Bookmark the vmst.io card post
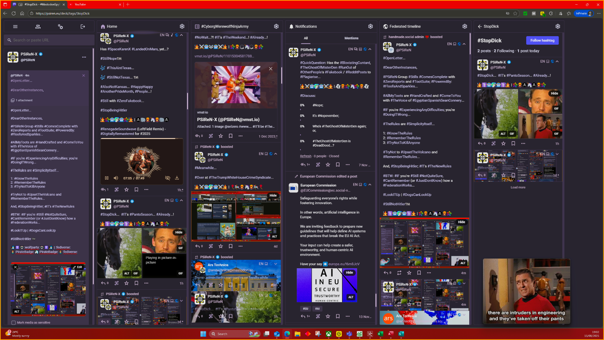 [231, 136]
